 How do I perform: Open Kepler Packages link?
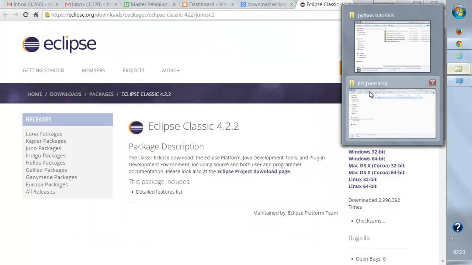pyautogui.click(x=46, y=141)
